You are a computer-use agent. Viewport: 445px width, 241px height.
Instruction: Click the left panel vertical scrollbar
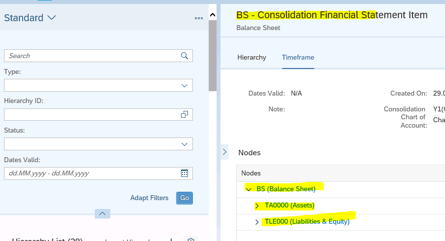(x=213, y=54)
